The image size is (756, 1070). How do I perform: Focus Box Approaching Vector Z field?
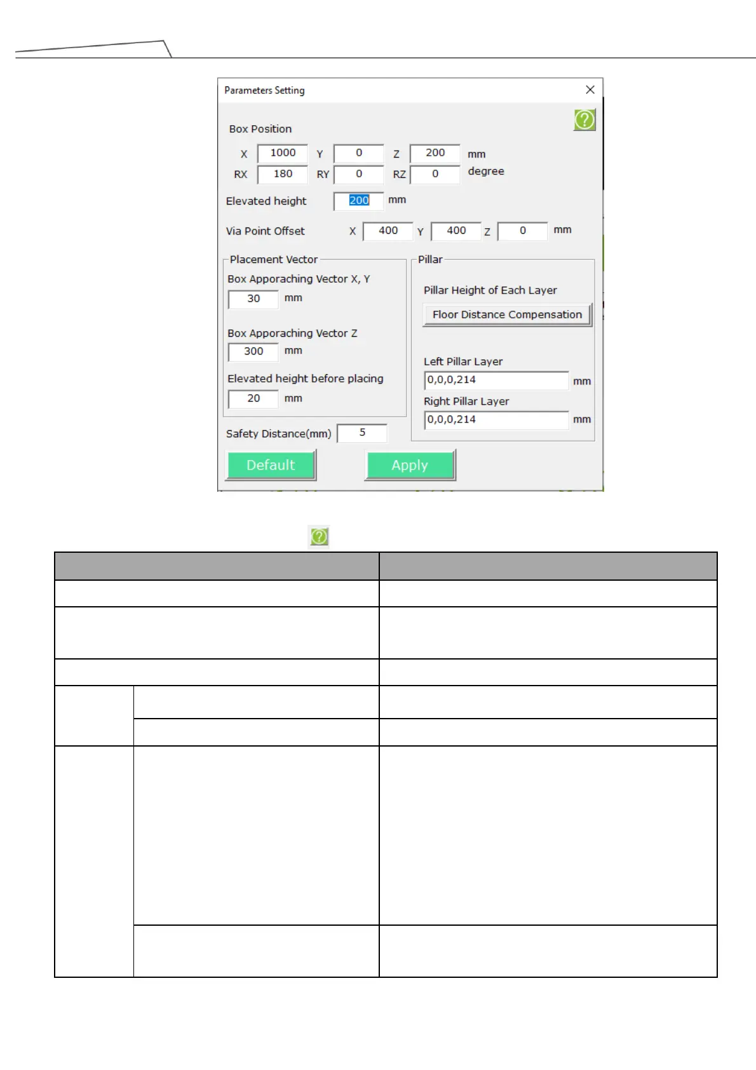(x=253, y=352)
